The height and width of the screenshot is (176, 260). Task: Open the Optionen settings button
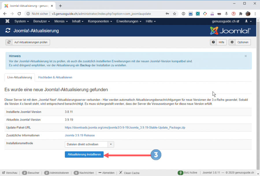239,42
